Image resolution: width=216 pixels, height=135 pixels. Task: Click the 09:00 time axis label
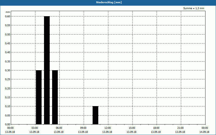tap(83, 128)
